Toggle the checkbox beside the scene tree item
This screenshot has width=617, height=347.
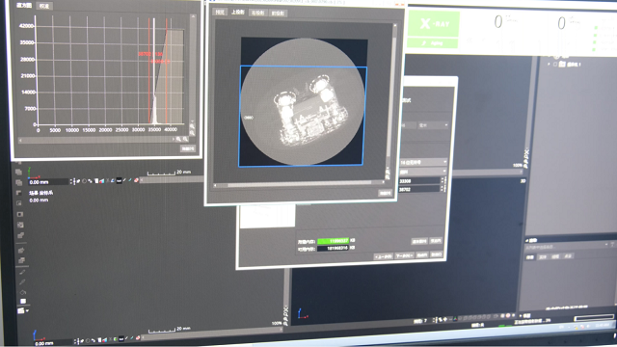point(555,64)
